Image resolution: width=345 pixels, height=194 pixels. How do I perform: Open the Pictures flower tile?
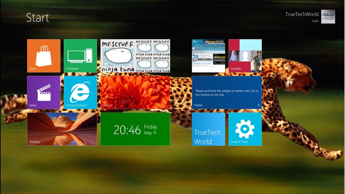coord(135,92)
